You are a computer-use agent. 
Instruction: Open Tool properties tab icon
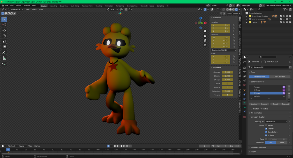click(x=244, y=62)
